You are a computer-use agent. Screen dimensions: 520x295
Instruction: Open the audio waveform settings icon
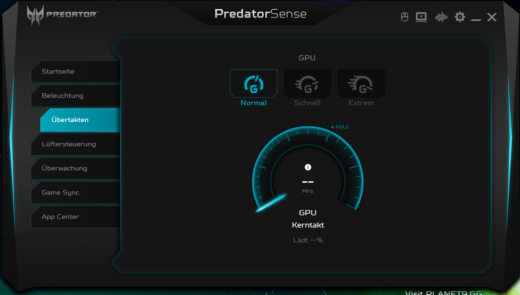[441, 17]
